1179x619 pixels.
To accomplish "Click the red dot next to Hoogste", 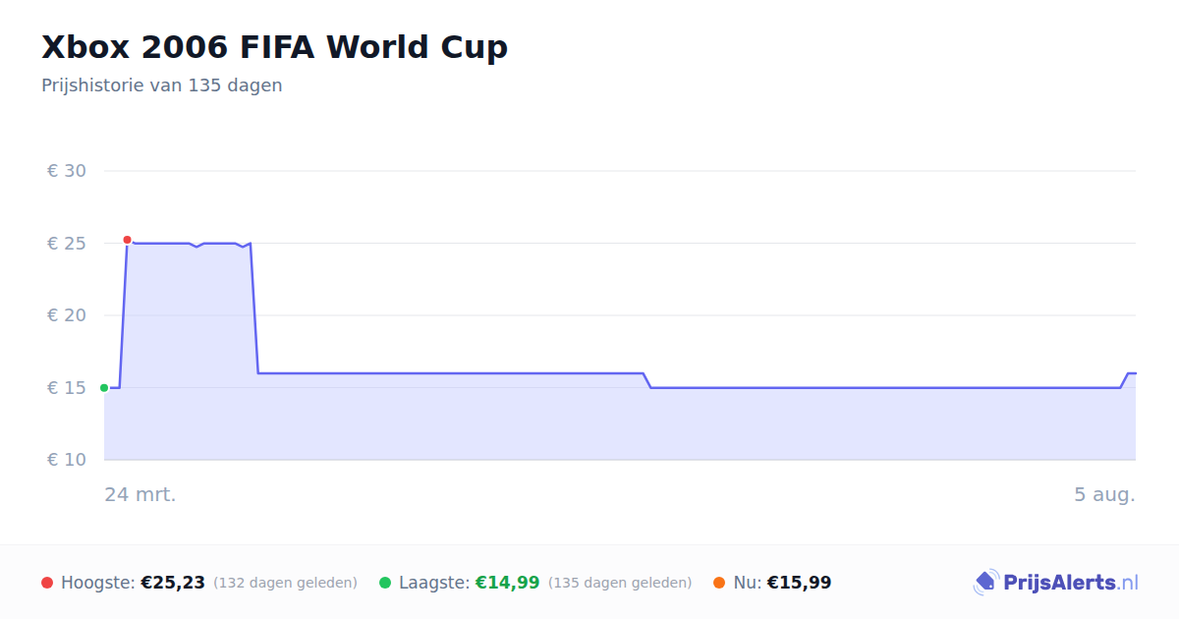I will point(47,583).
